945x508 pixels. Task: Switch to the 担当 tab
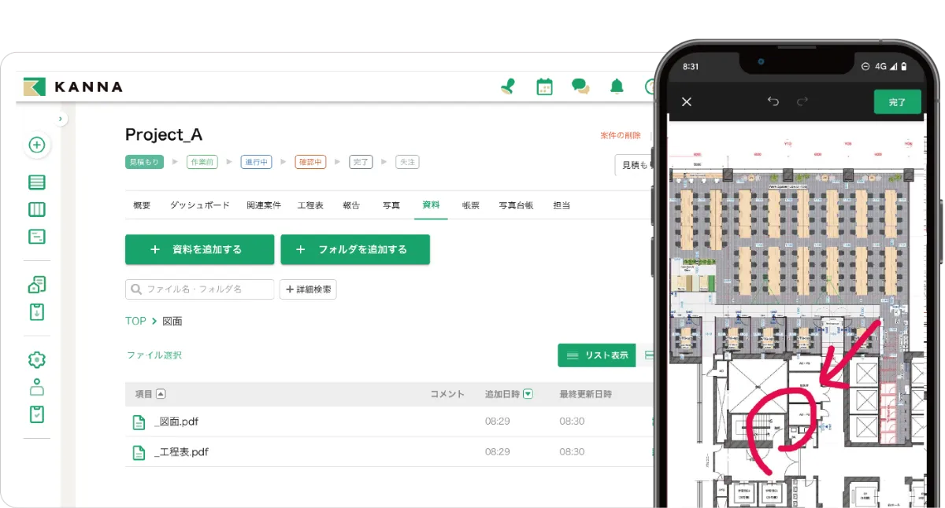click(561, 205)
